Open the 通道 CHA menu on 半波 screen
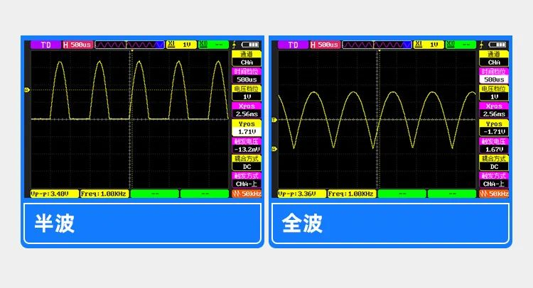The height and width of the screenshot is (288, 533). 247,58
